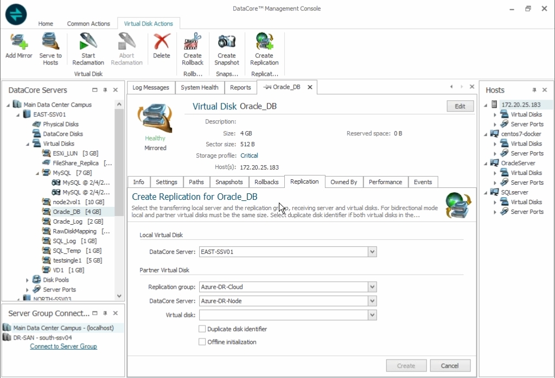The width and height of the screenshot is (555, 378).
Task: Close the Oracle_DB tab
Action: click(x=310, y=87)
